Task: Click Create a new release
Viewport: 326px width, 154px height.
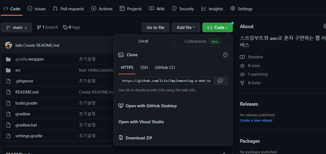Action: (256, 120)
